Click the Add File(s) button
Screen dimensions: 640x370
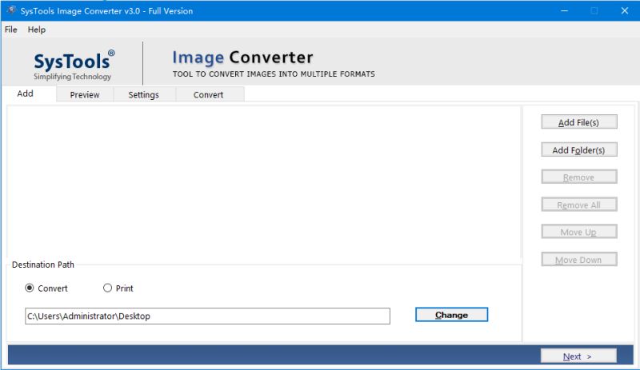[x=578, y=122]
